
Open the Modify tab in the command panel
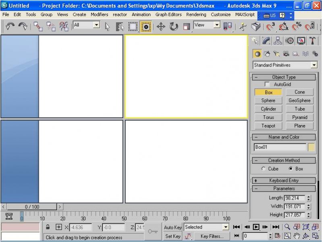266,41
